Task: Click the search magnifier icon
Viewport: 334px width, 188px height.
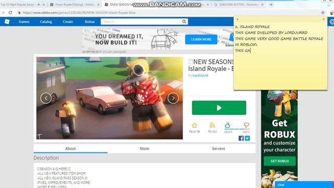Action: [x=184, y=21]
